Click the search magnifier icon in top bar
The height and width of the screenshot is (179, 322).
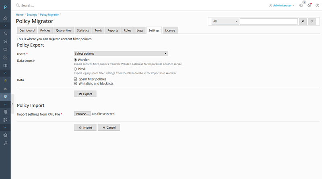pos(18,5)
